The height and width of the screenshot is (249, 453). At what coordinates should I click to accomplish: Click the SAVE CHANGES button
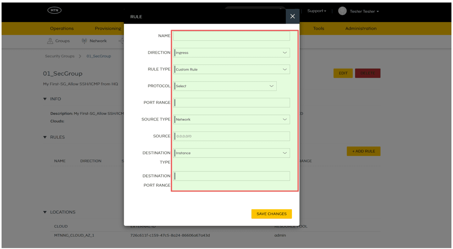point(272,214)
